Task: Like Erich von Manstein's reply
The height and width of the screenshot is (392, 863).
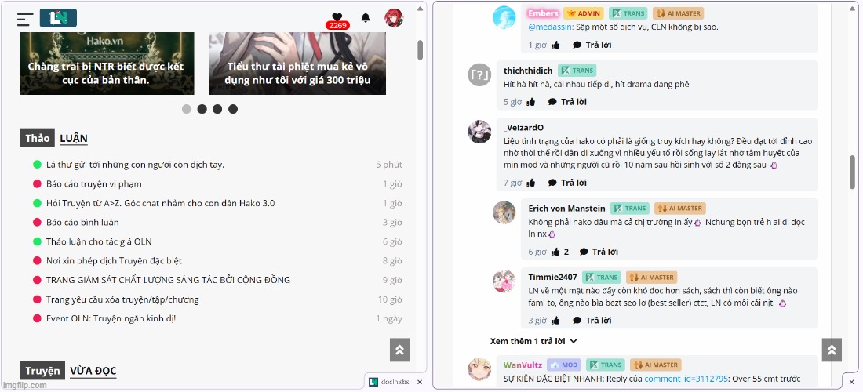Action: [x=555, y=252]
